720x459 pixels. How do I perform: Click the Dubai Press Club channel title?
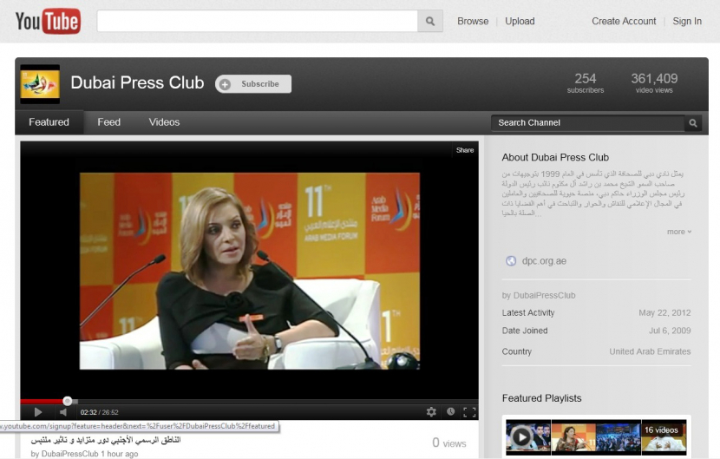[x=137, y=82]
